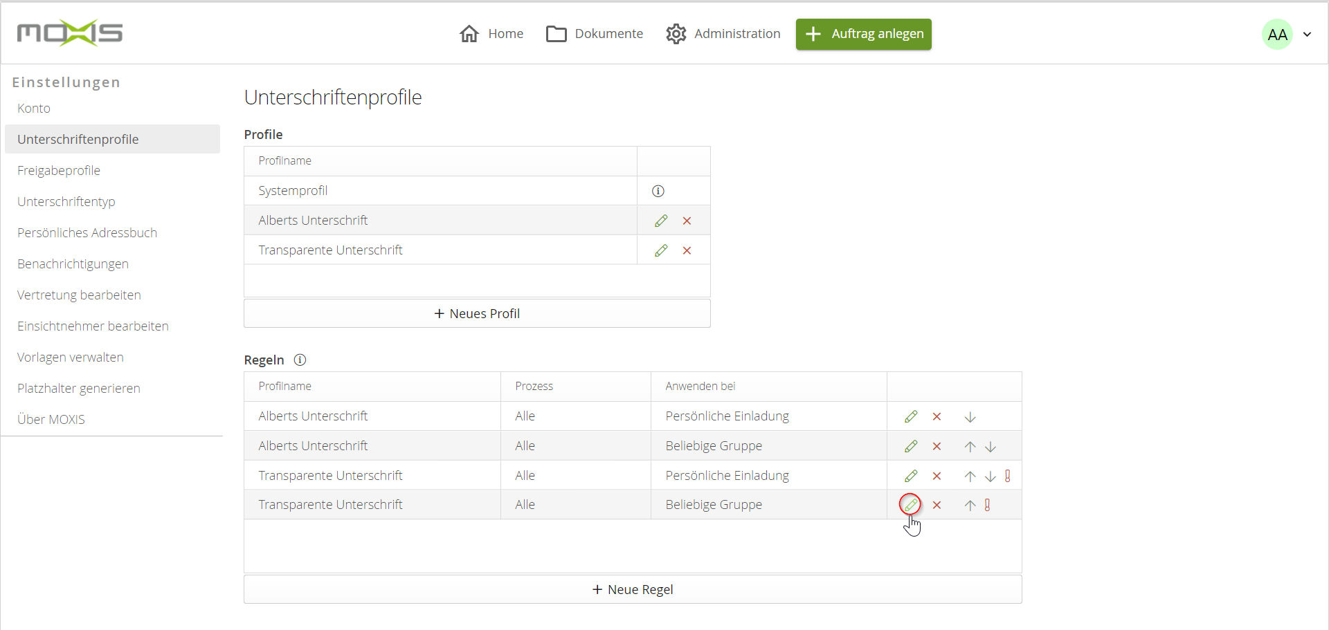
Task: Move first Alberts Unterschrift rule down
Action: click(x=970, y=417)
